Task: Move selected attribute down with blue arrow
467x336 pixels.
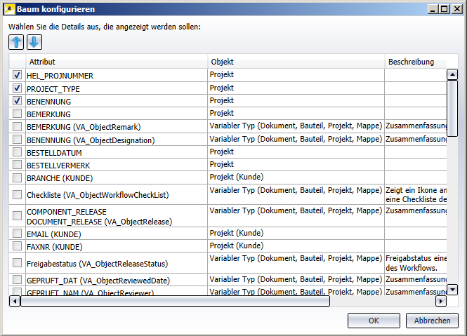Action: [34, 42]
